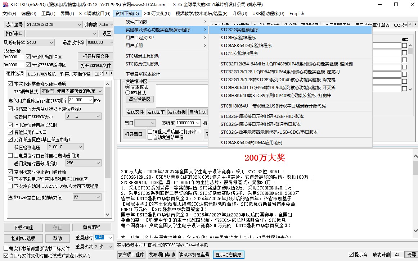Viewport: 418px width, 261px height.
Task: Open Flash填充值 FF dropdown
Action: click(x=87, y=197)
